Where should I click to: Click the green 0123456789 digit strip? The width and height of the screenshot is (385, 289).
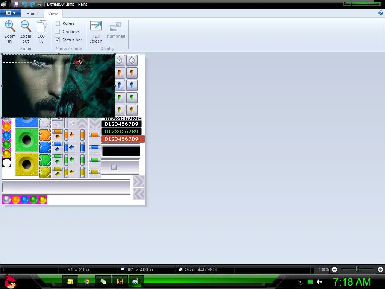121,131
